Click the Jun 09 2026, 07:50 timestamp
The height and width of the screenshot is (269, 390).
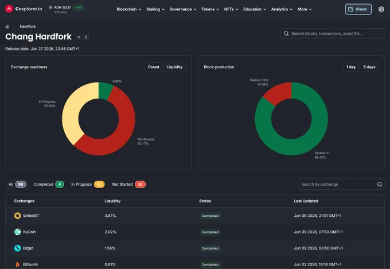click(x=318, y=232)
